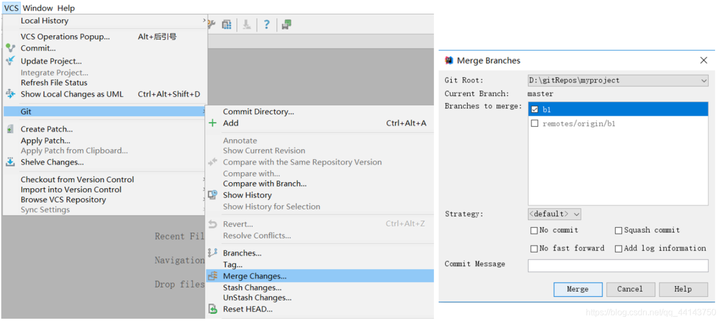Select Show History for Selection entry

pyautogui.click(x=272, y=207)
